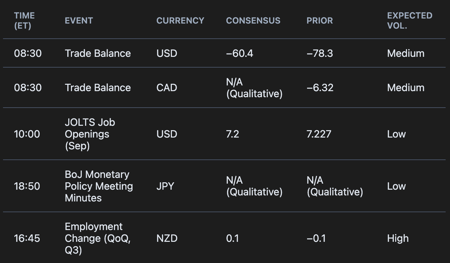This screenshot has height=263, width=450.
Task: Open BoJ Monetary Policy Meeting Minutes
Action: (x=99, y=186)
